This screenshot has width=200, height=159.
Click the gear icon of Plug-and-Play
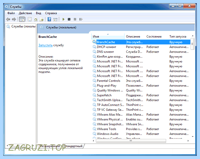click(94, 85)
